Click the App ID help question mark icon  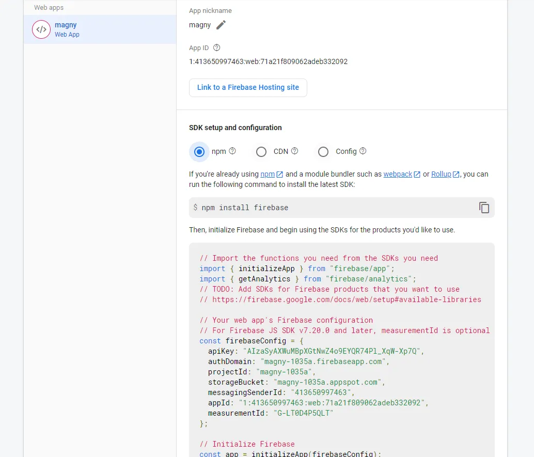(217, 48)
